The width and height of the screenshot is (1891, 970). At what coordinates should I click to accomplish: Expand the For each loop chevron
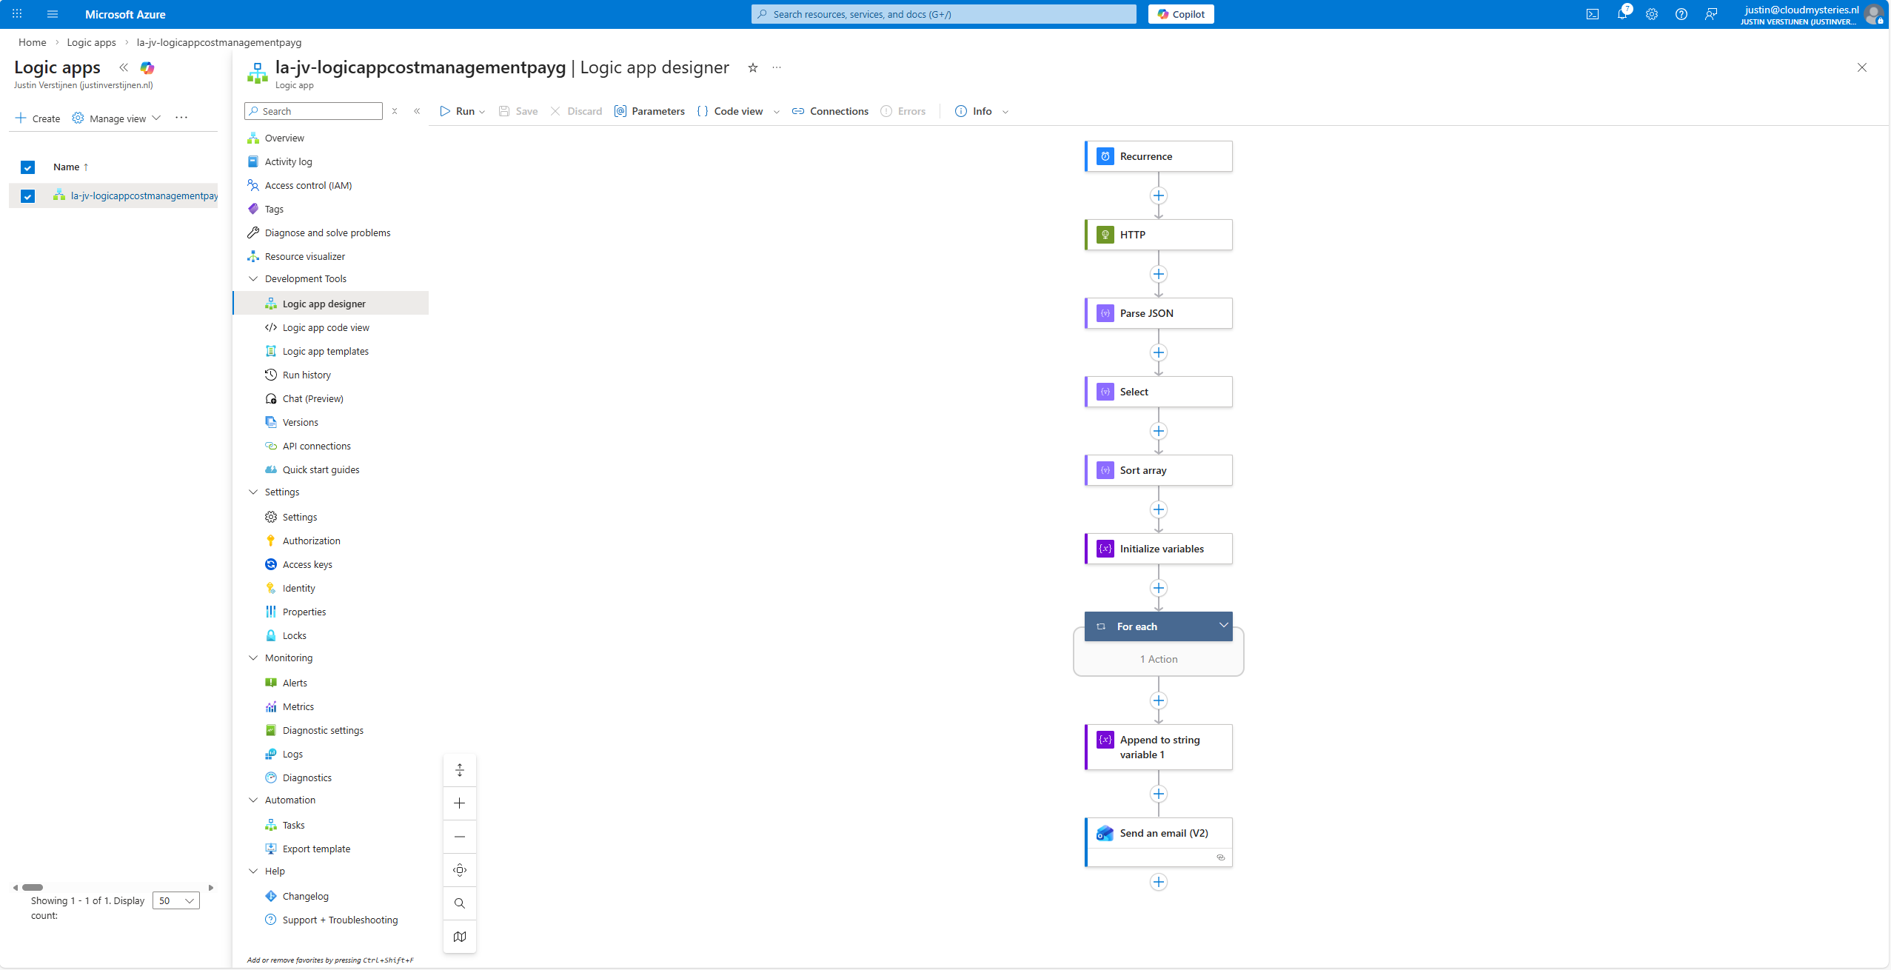1223,626
